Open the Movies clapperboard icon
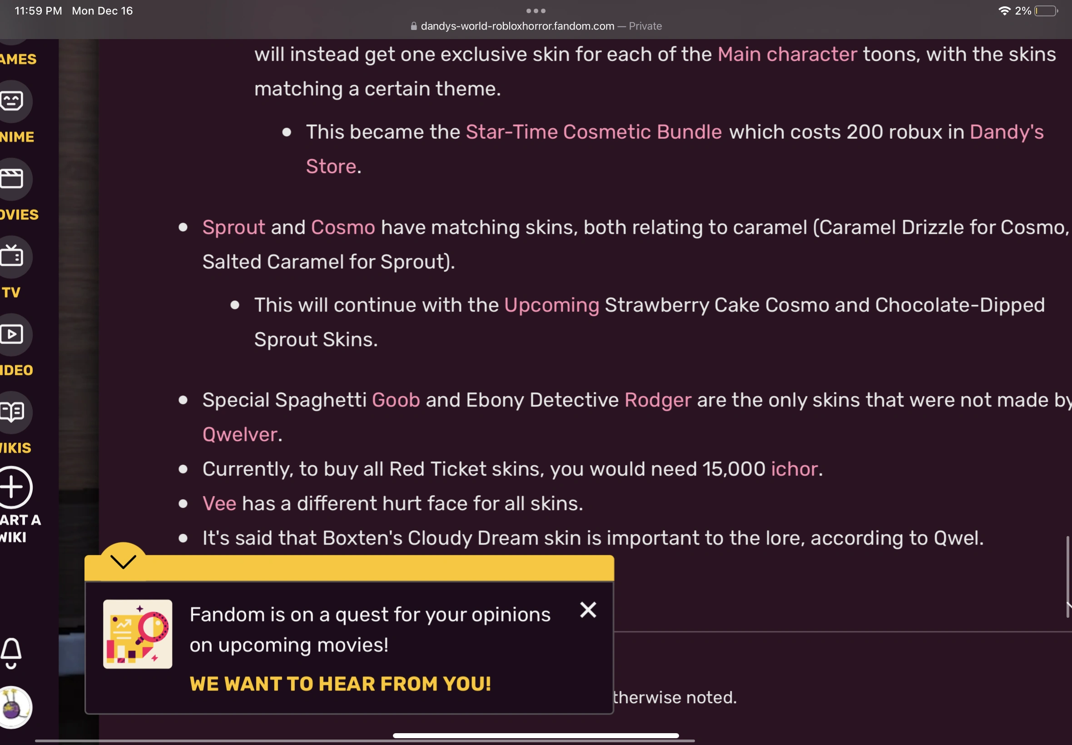Image resolution: width=1072 pixels, height=745 pixels. pos(12,179)
